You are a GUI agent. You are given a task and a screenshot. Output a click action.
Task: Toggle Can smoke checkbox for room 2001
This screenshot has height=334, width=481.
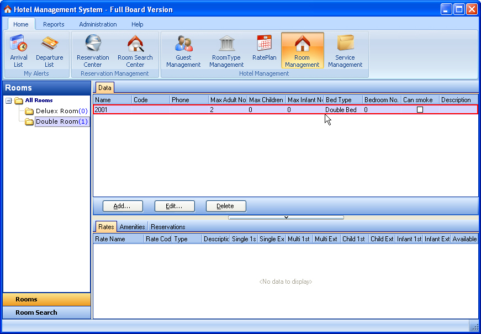(x=420, y=110)
